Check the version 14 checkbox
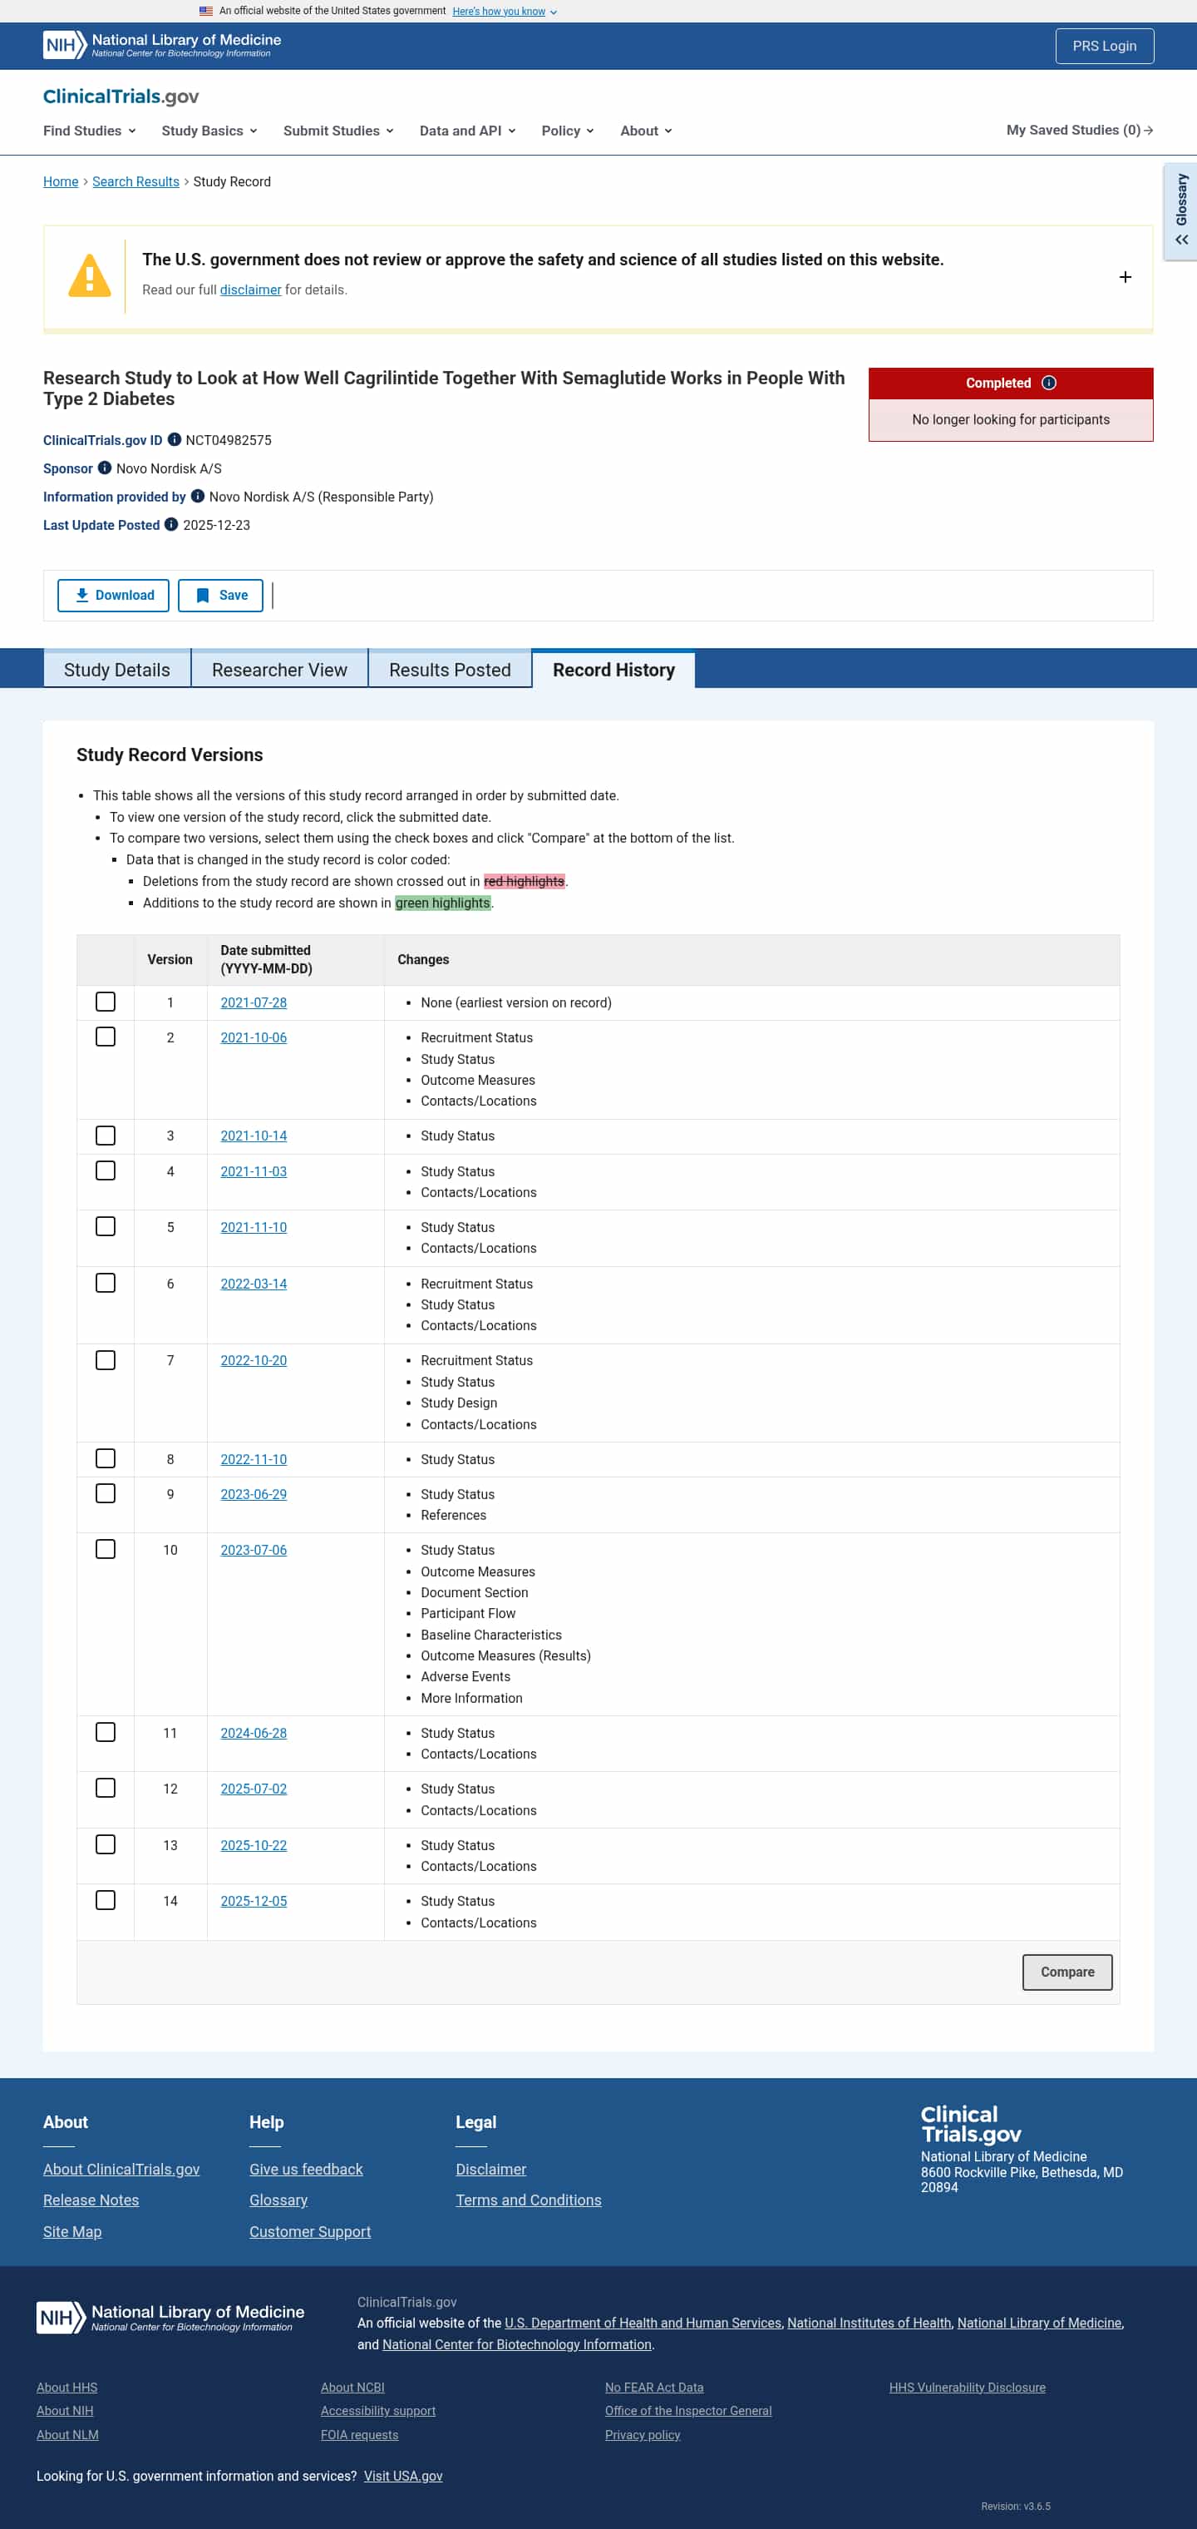The height and width of the screenshot is (2529, 1197). [x=106, y=1900]
